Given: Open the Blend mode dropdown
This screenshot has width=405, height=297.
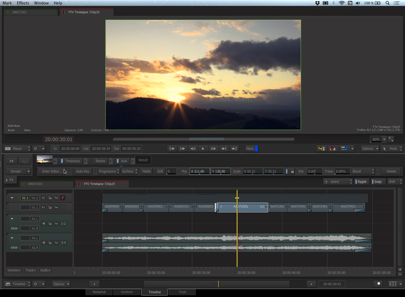Looking at the screenshot, I should click(x=363, y=172).
